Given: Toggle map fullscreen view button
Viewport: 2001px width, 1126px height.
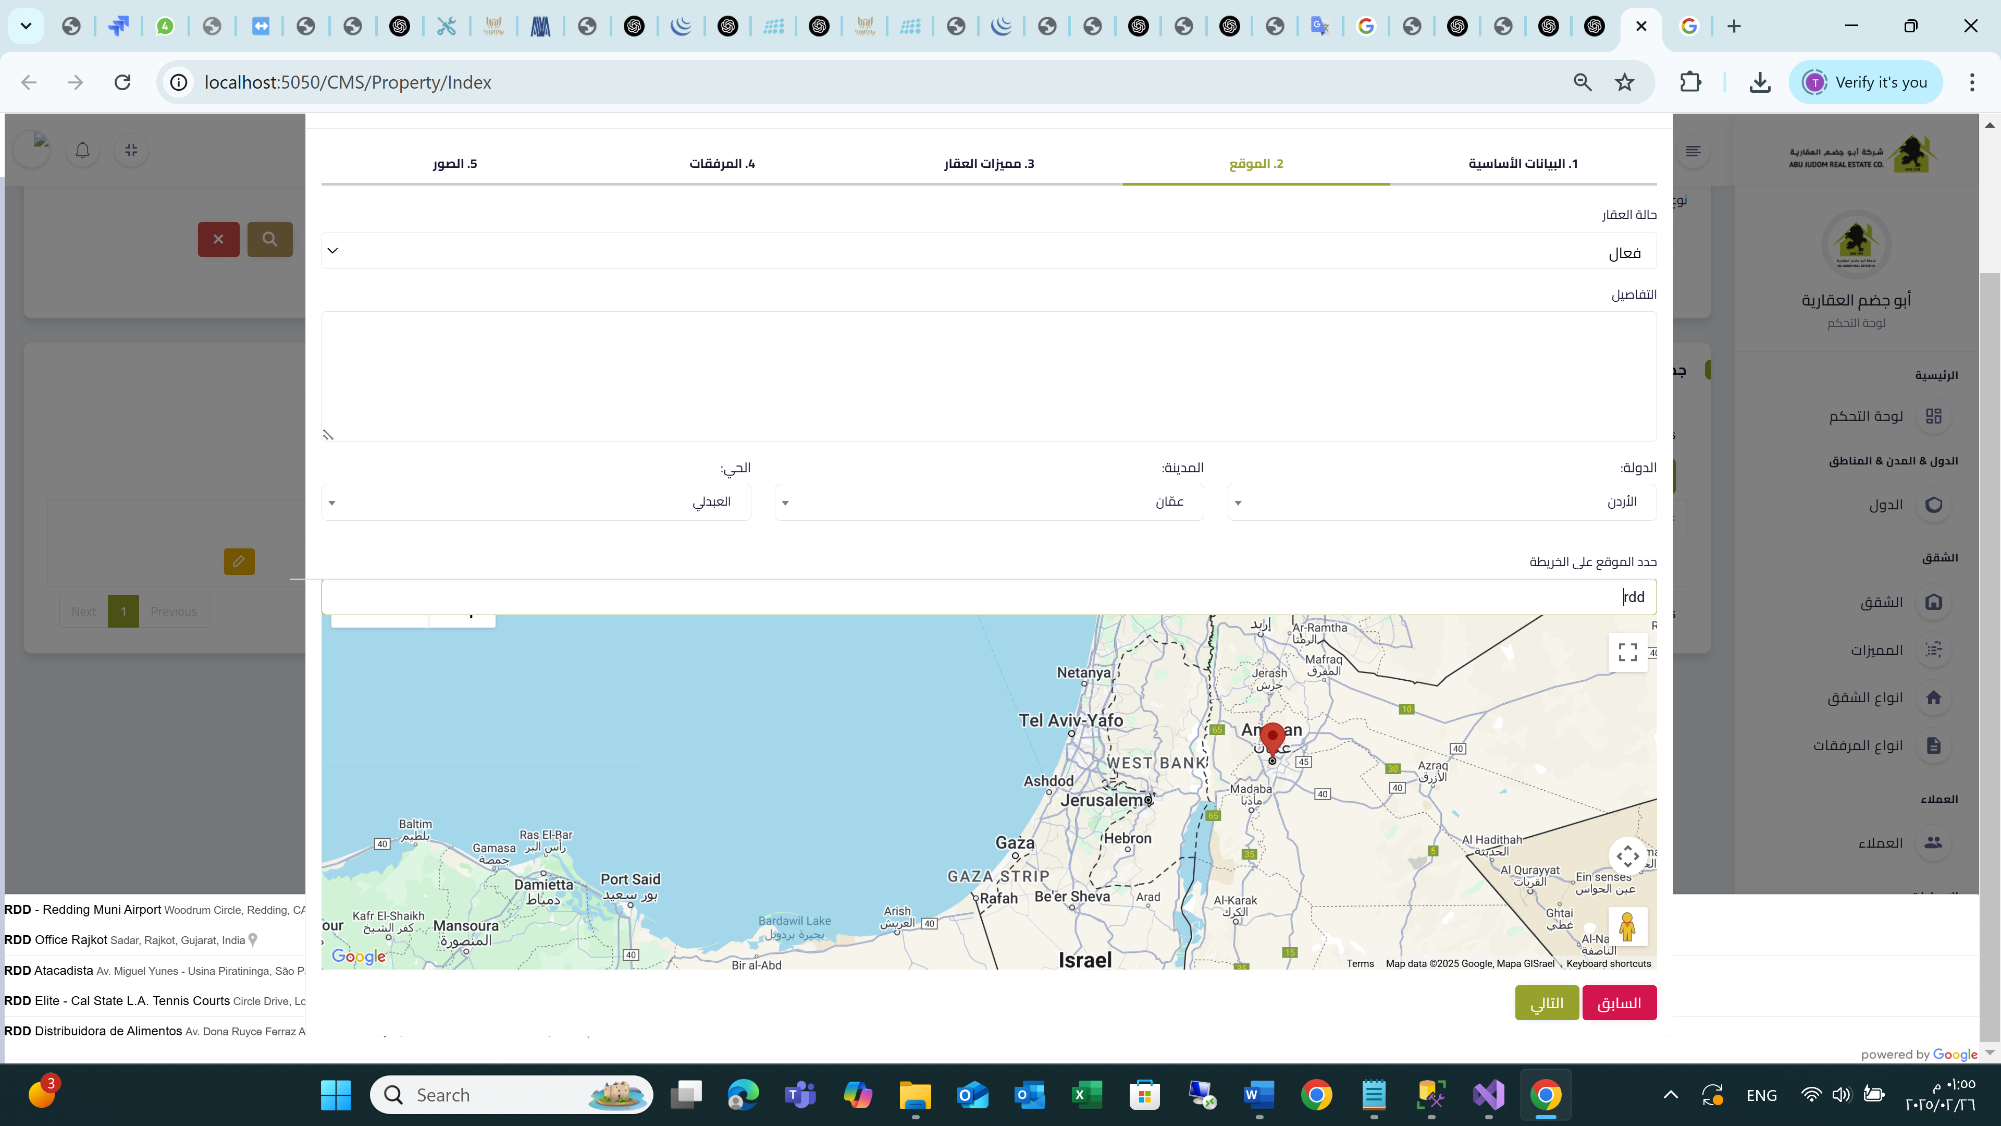Looking at the screenshot, I should [x=1627, y=652].
